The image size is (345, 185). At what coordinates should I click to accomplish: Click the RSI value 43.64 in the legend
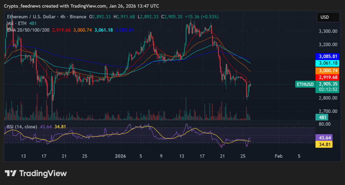tap(46, 127)
